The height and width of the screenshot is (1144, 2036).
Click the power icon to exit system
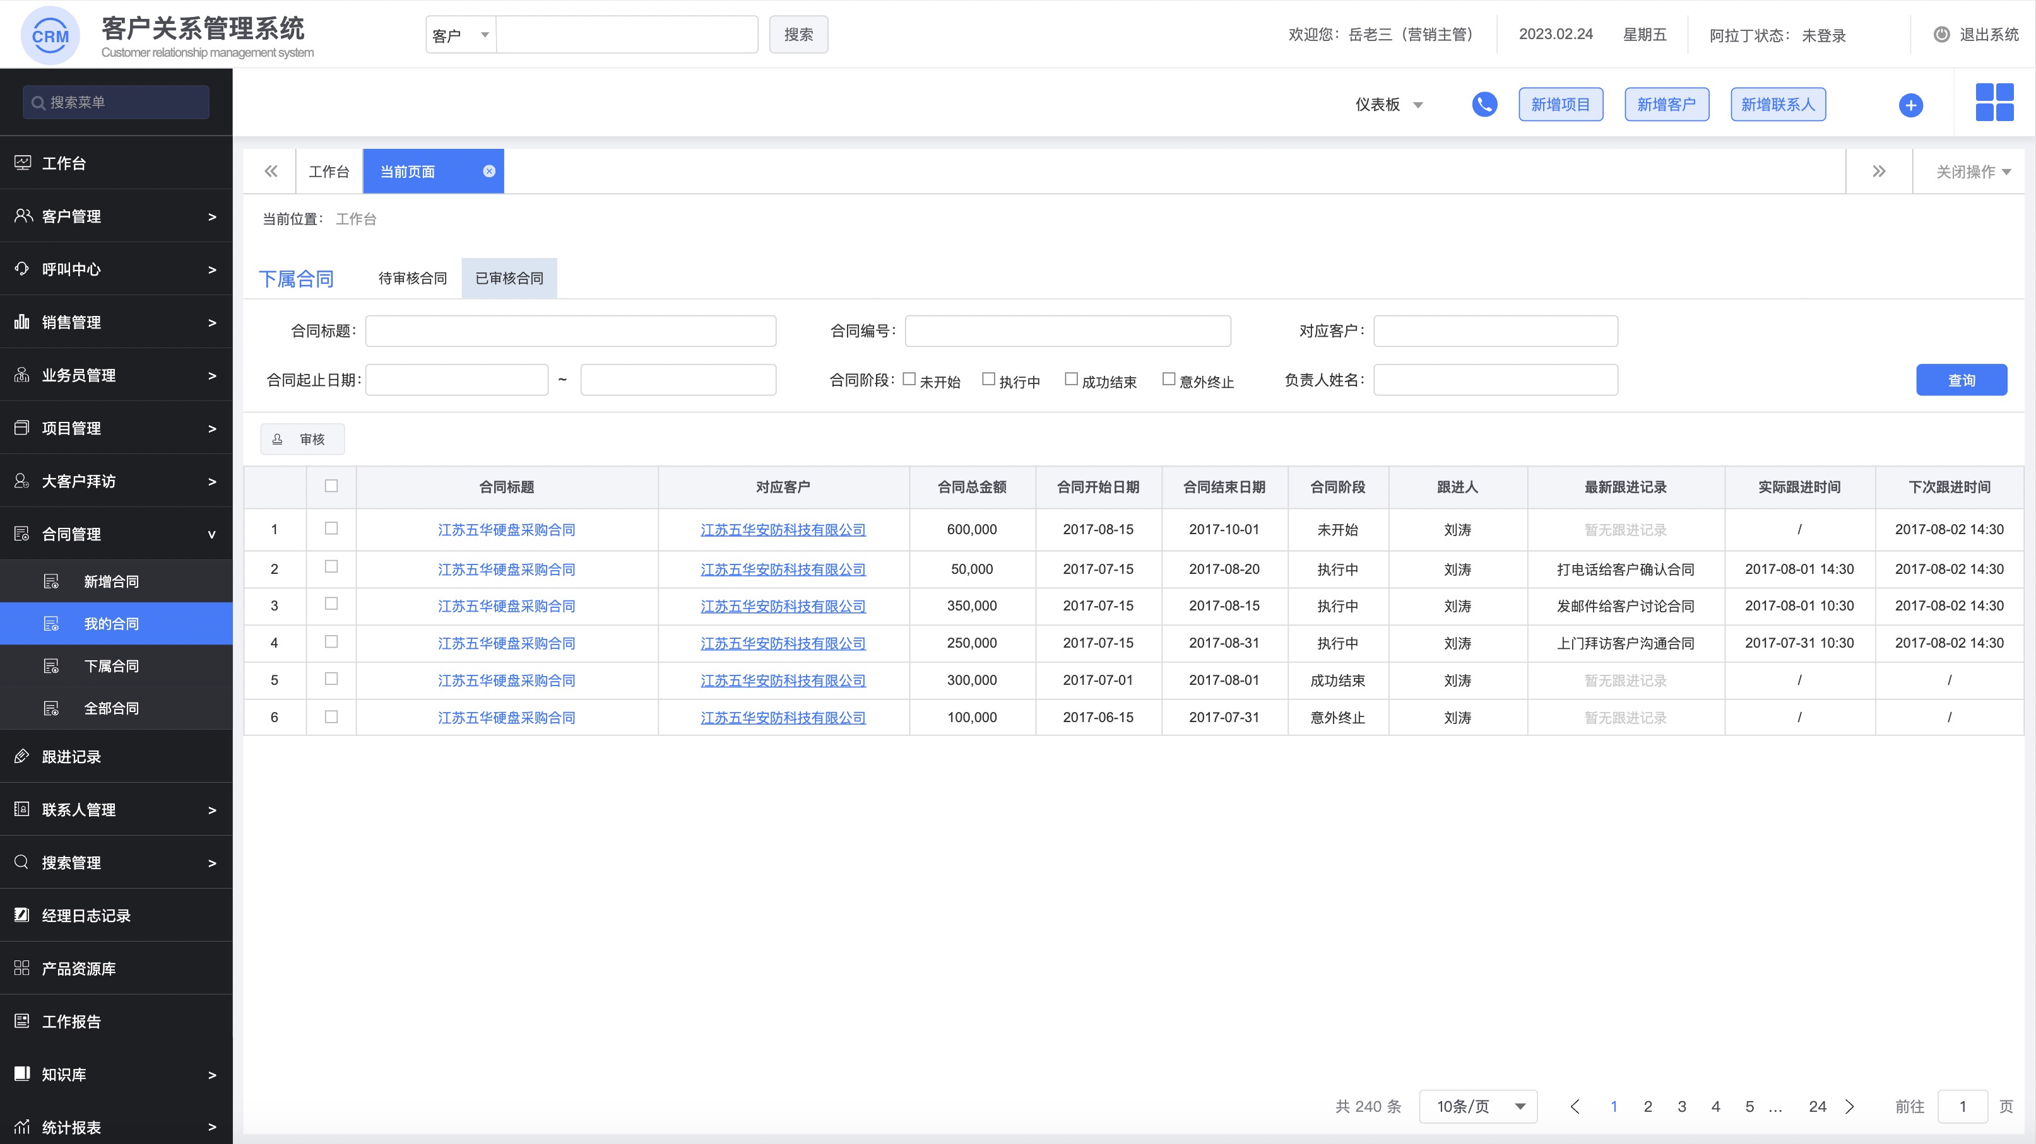point(1941,34)
